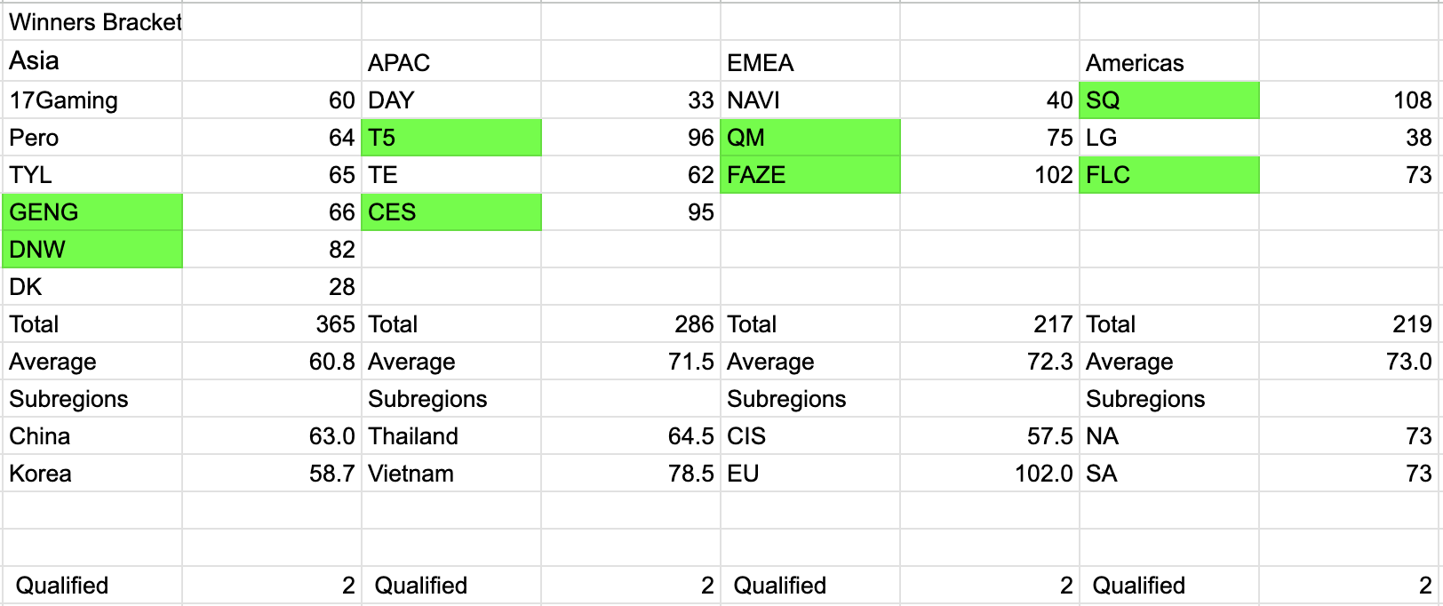Click the green GENG team cell

(x=92, y=212)
